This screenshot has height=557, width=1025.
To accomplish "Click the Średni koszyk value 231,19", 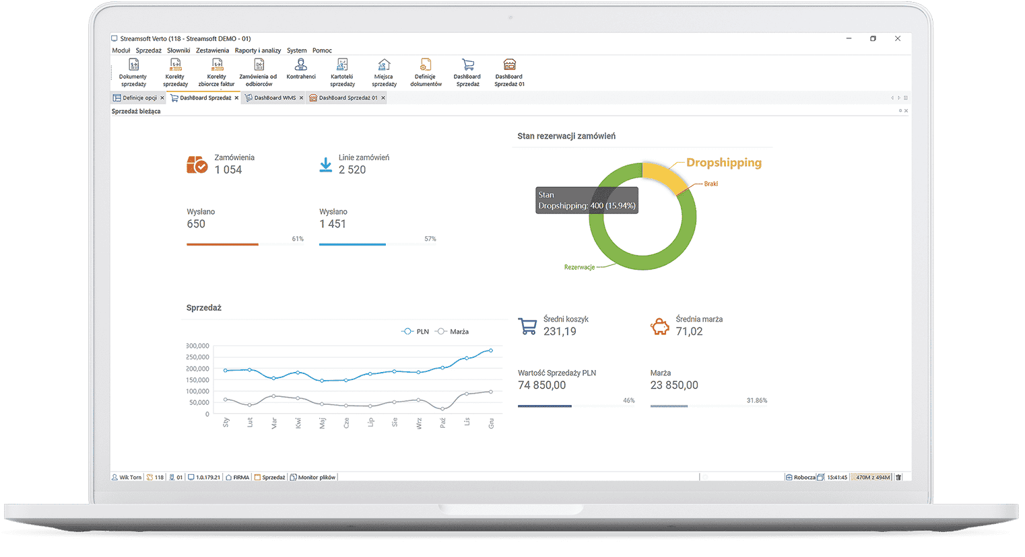I will 560,332.
